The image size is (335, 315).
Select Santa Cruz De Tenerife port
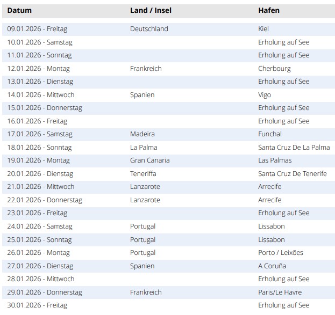[292, 174]
